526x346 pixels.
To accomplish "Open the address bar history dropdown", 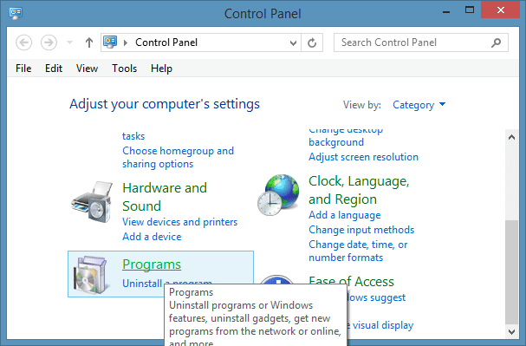I will 293,43.
